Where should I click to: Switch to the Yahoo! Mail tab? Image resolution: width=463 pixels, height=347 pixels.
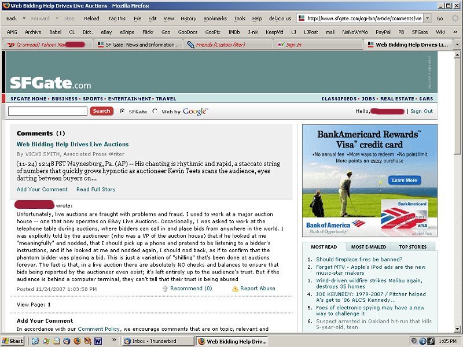click(47, 45)
